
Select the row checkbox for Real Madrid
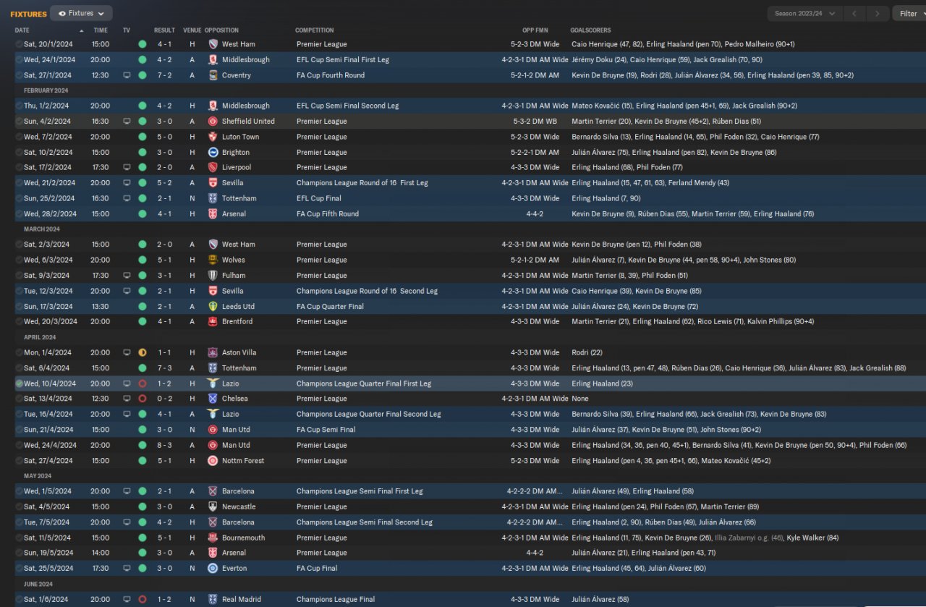pyautogui.click(x=19, y=600)
